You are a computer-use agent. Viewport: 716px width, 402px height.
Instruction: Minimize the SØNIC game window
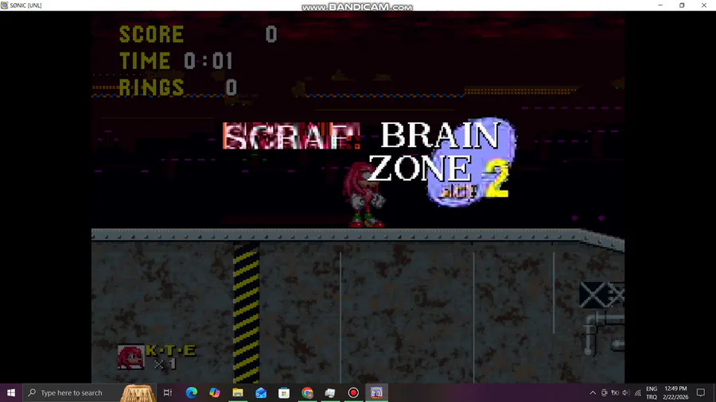[660, 5]
